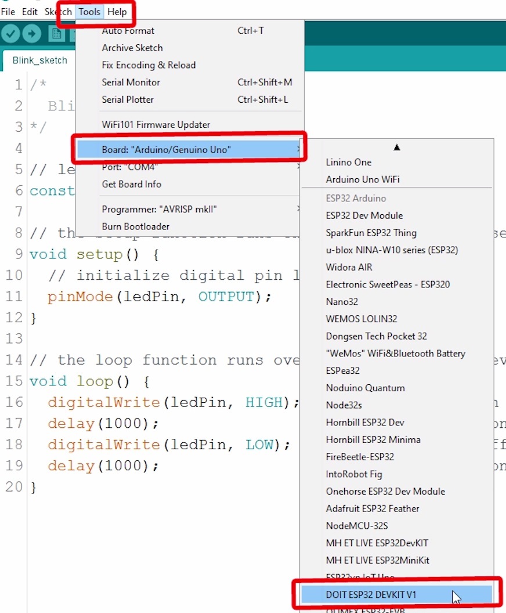Image resolution: width=506 pixels, height=613 pixels.
Task: Select ESPea32 board
Action: tap(396, 370)
